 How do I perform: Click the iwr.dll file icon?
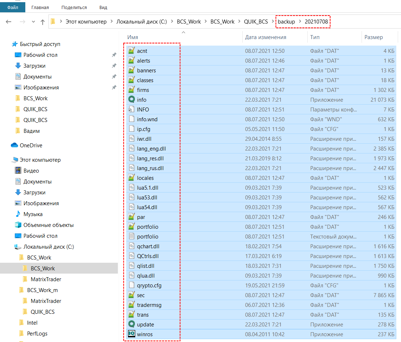(x=132, y=139)
